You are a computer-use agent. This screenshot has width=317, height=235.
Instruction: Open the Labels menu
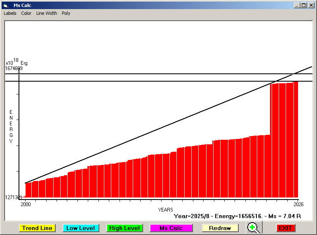pyautogui.click(x=10, y=13)
